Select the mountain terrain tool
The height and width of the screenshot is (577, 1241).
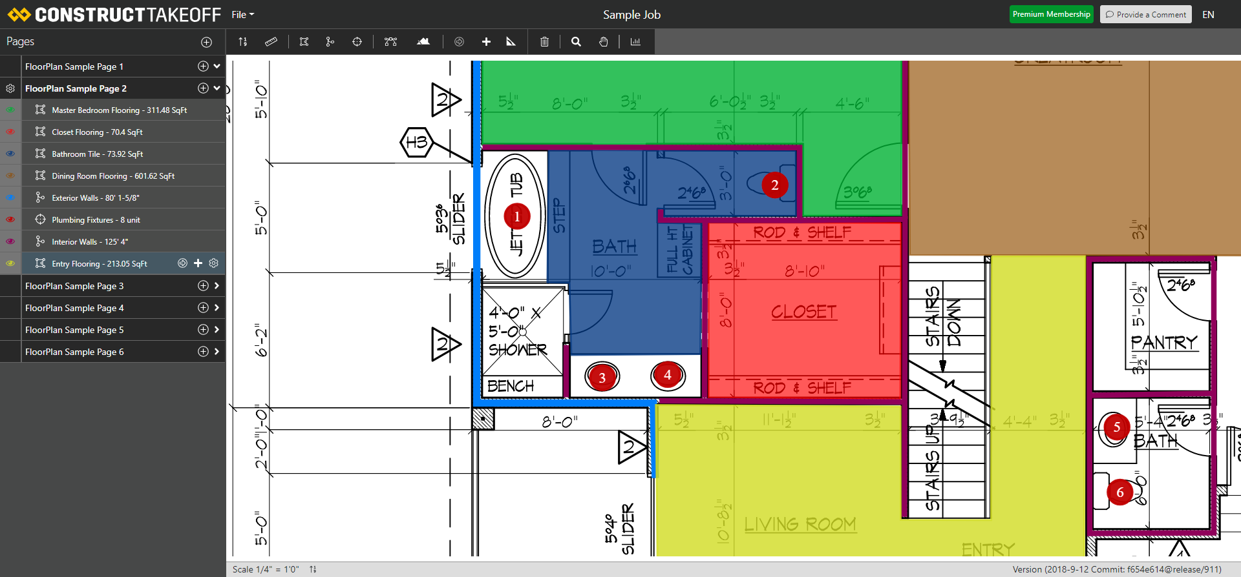[423, 42]
